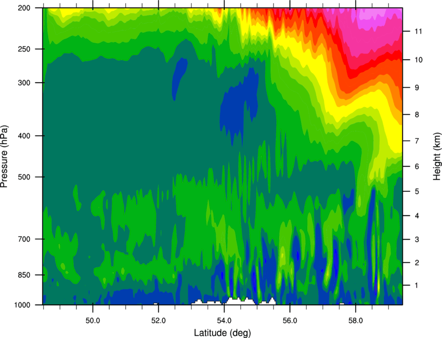
Task: Click the 50.0 latitude tick label
Action: (x=93, y=321)
